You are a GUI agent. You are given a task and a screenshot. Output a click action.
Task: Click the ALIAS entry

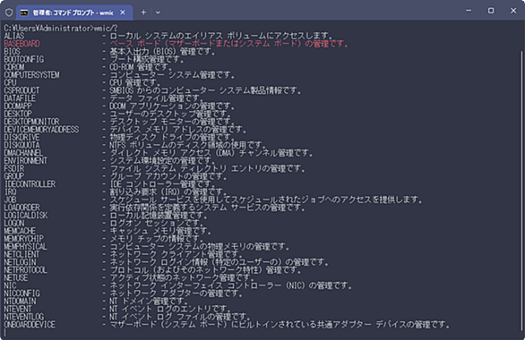(x=14, y=36)
